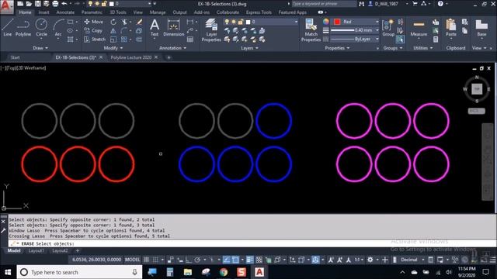Expand the Properties panel
Viewport: 497px width, 279px height.
(x=337, y=48)
